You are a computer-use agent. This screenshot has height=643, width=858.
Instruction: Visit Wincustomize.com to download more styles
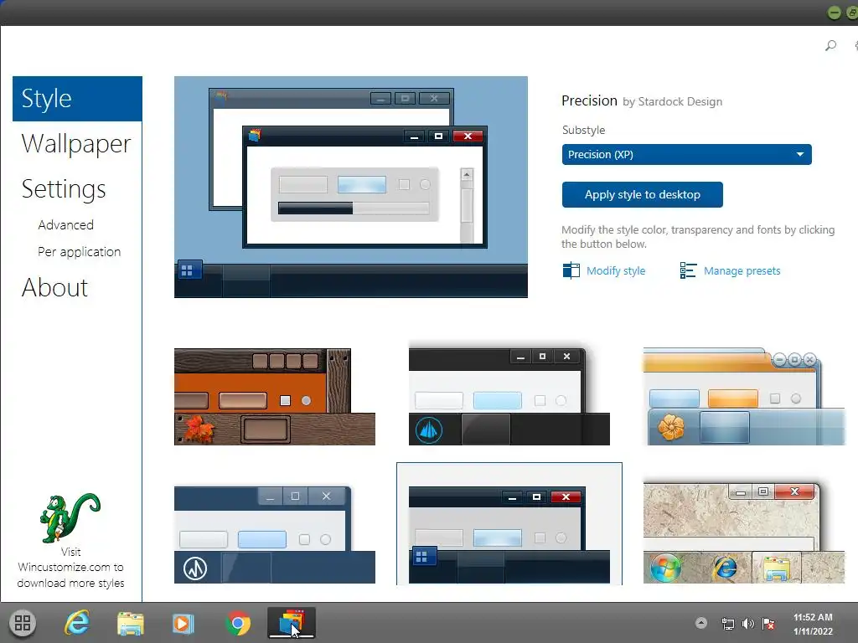pos(70,568)
